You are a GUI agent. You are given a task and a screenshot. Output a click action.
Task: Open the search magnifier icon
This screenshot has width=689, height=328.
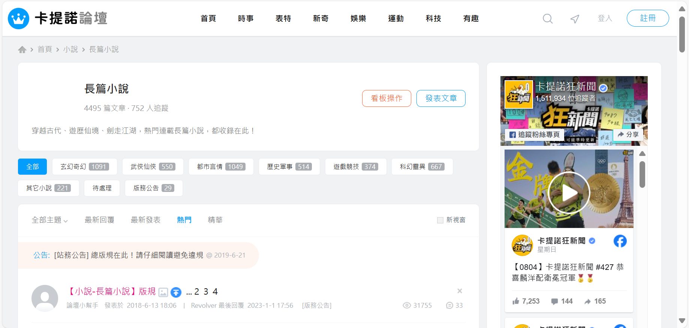(548, 18)
